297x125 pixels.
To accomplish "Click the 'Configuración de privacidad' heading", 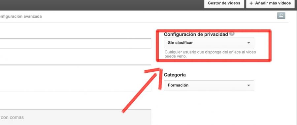I will [196, 34].
